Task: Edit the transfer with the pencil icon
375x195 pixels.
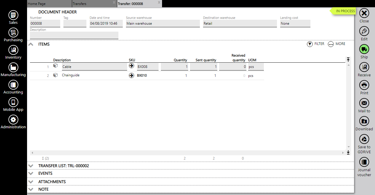Action: tap(364, 31)
